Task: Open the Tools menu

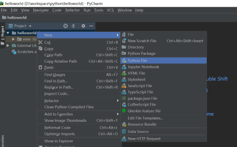Action: [98, 10]
